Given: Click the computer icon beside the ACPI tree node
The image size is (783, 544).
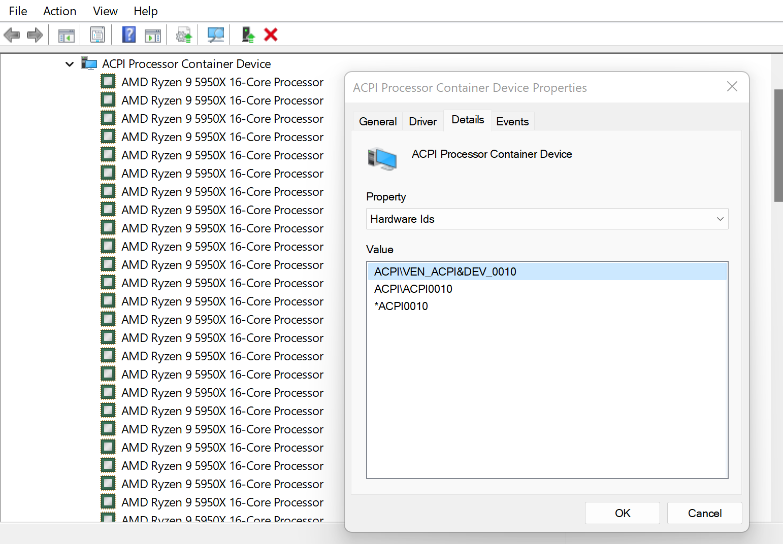Looking at the screenshot, I should tap(89, 63).
